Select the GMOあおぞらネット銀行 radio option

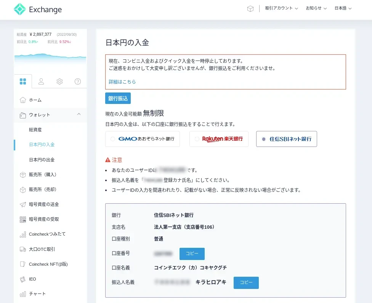pos(113,139)
